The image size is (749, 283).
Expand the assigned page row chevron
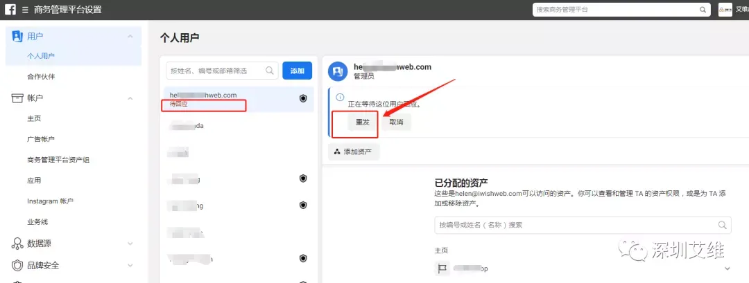coord(727,268)
